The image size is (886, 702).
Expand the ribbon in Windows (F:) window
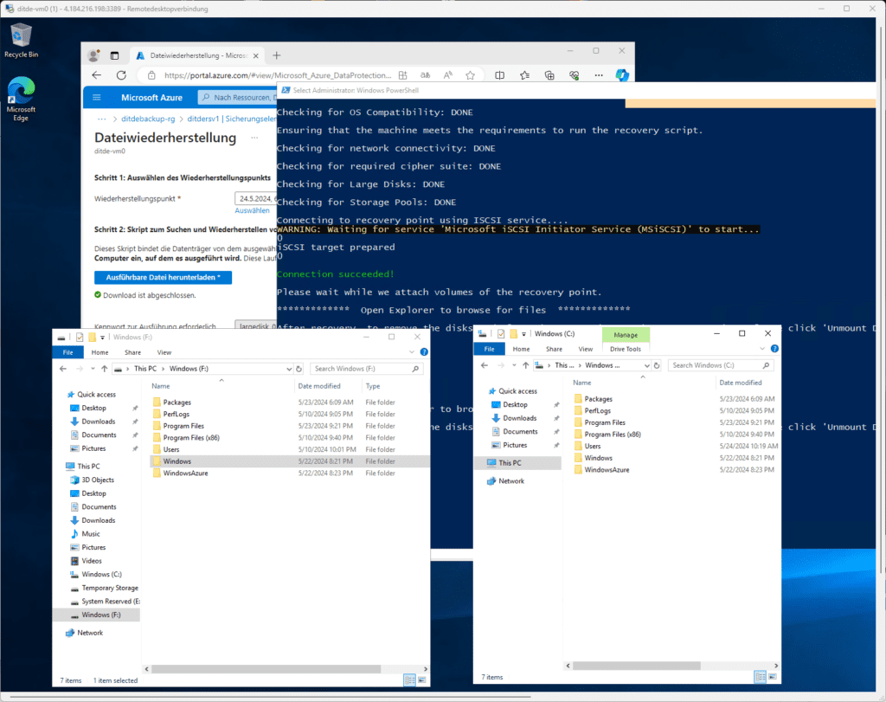(412, 352)
